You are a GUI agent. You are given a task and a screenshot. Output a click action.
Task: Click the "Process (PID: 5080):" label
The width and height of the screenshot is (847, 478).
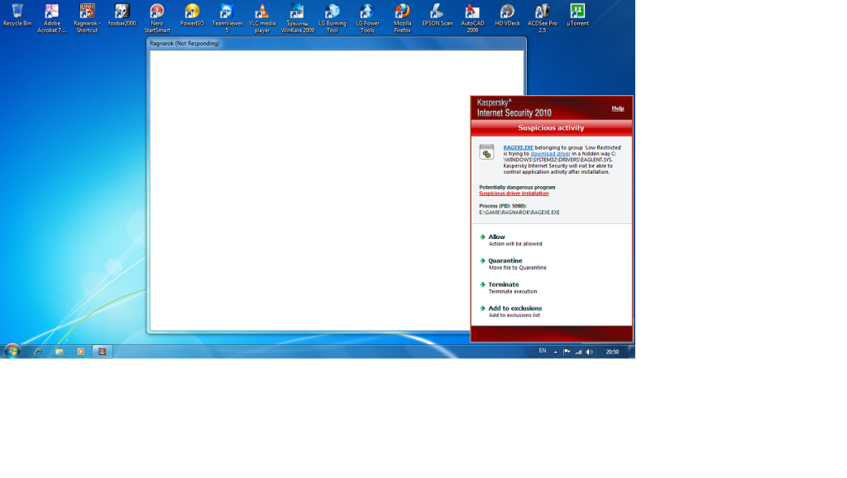[x=502, y=206]
